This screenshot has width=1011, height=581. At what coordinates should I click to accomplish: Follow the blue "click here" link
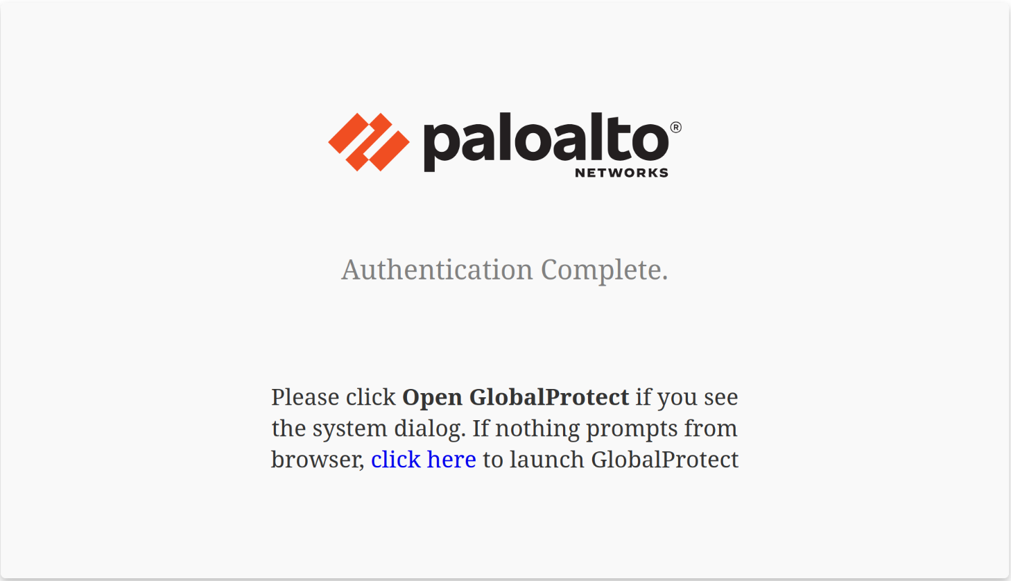pyautogui.click(x=423, y=460)
